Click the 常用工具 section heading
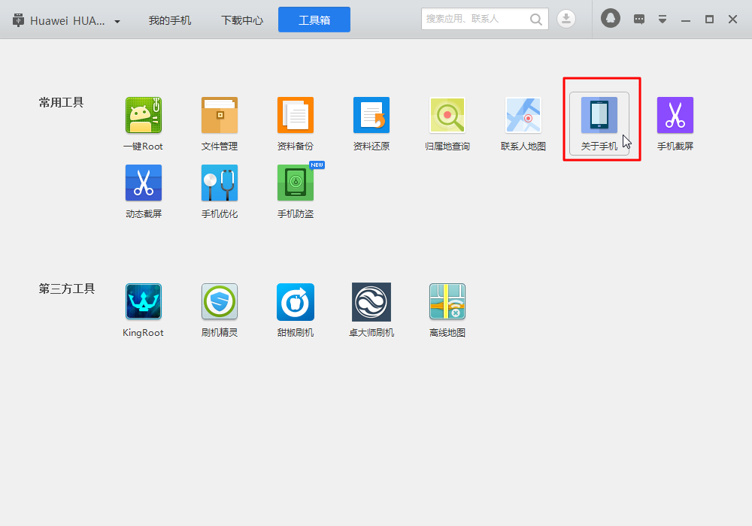Viewport: 752px width, 526px height. [x=62, y=102]
